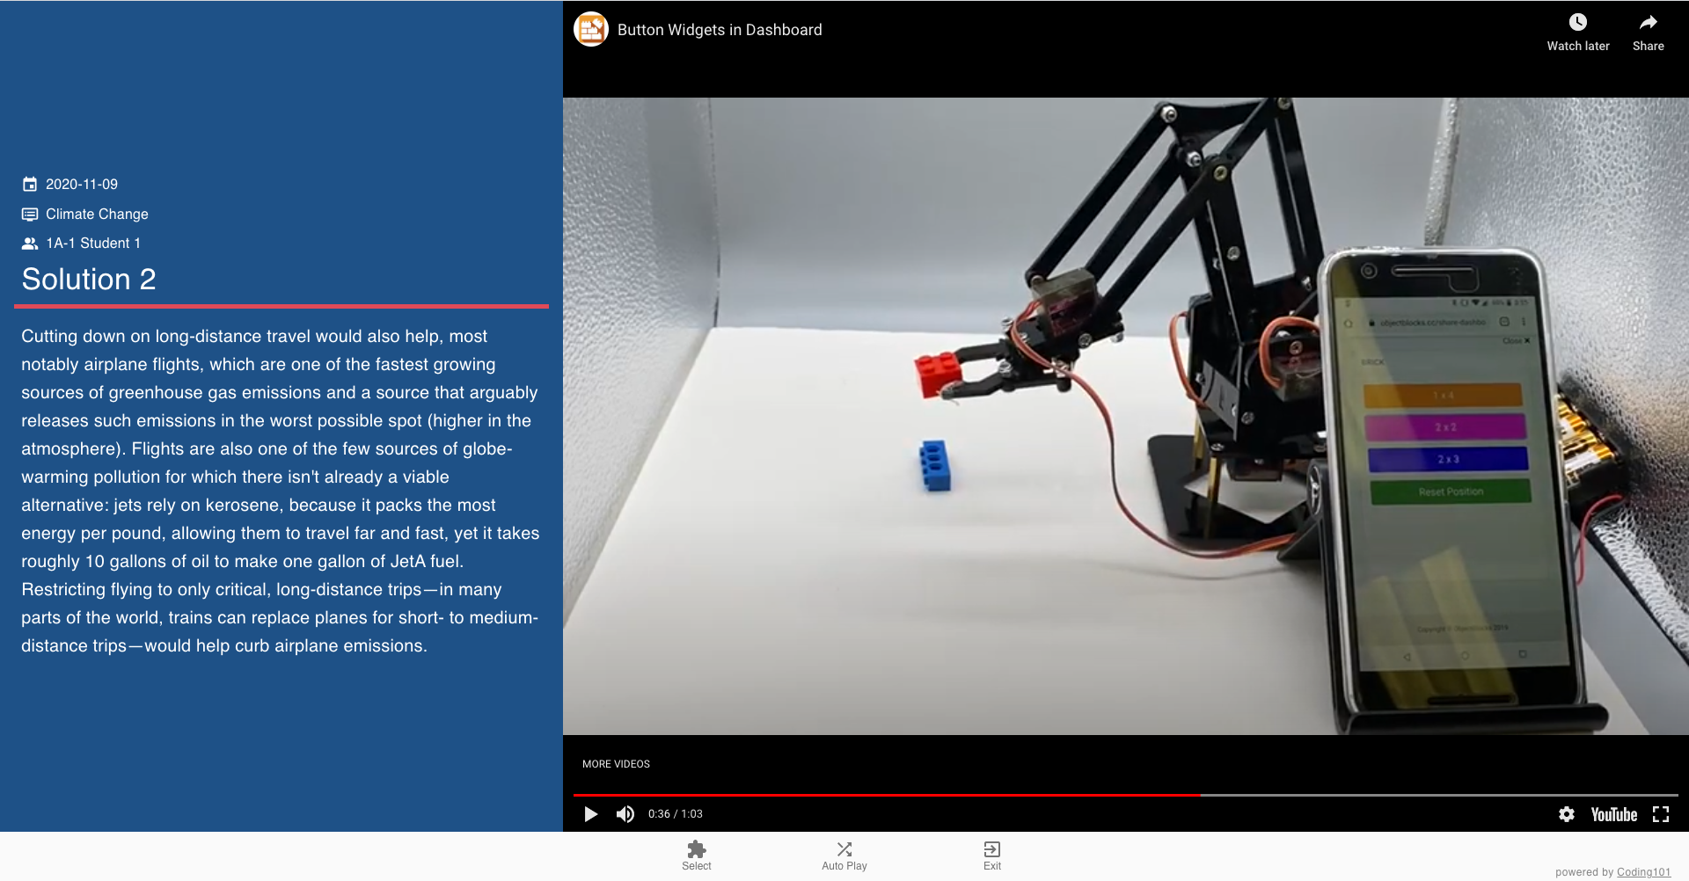Viewport: 1689px width, 881px height.
Task: Click the Exit button
Action: (x=992, y=849)
